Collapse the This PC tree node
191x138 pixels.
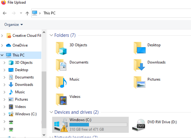click(2, 55)
